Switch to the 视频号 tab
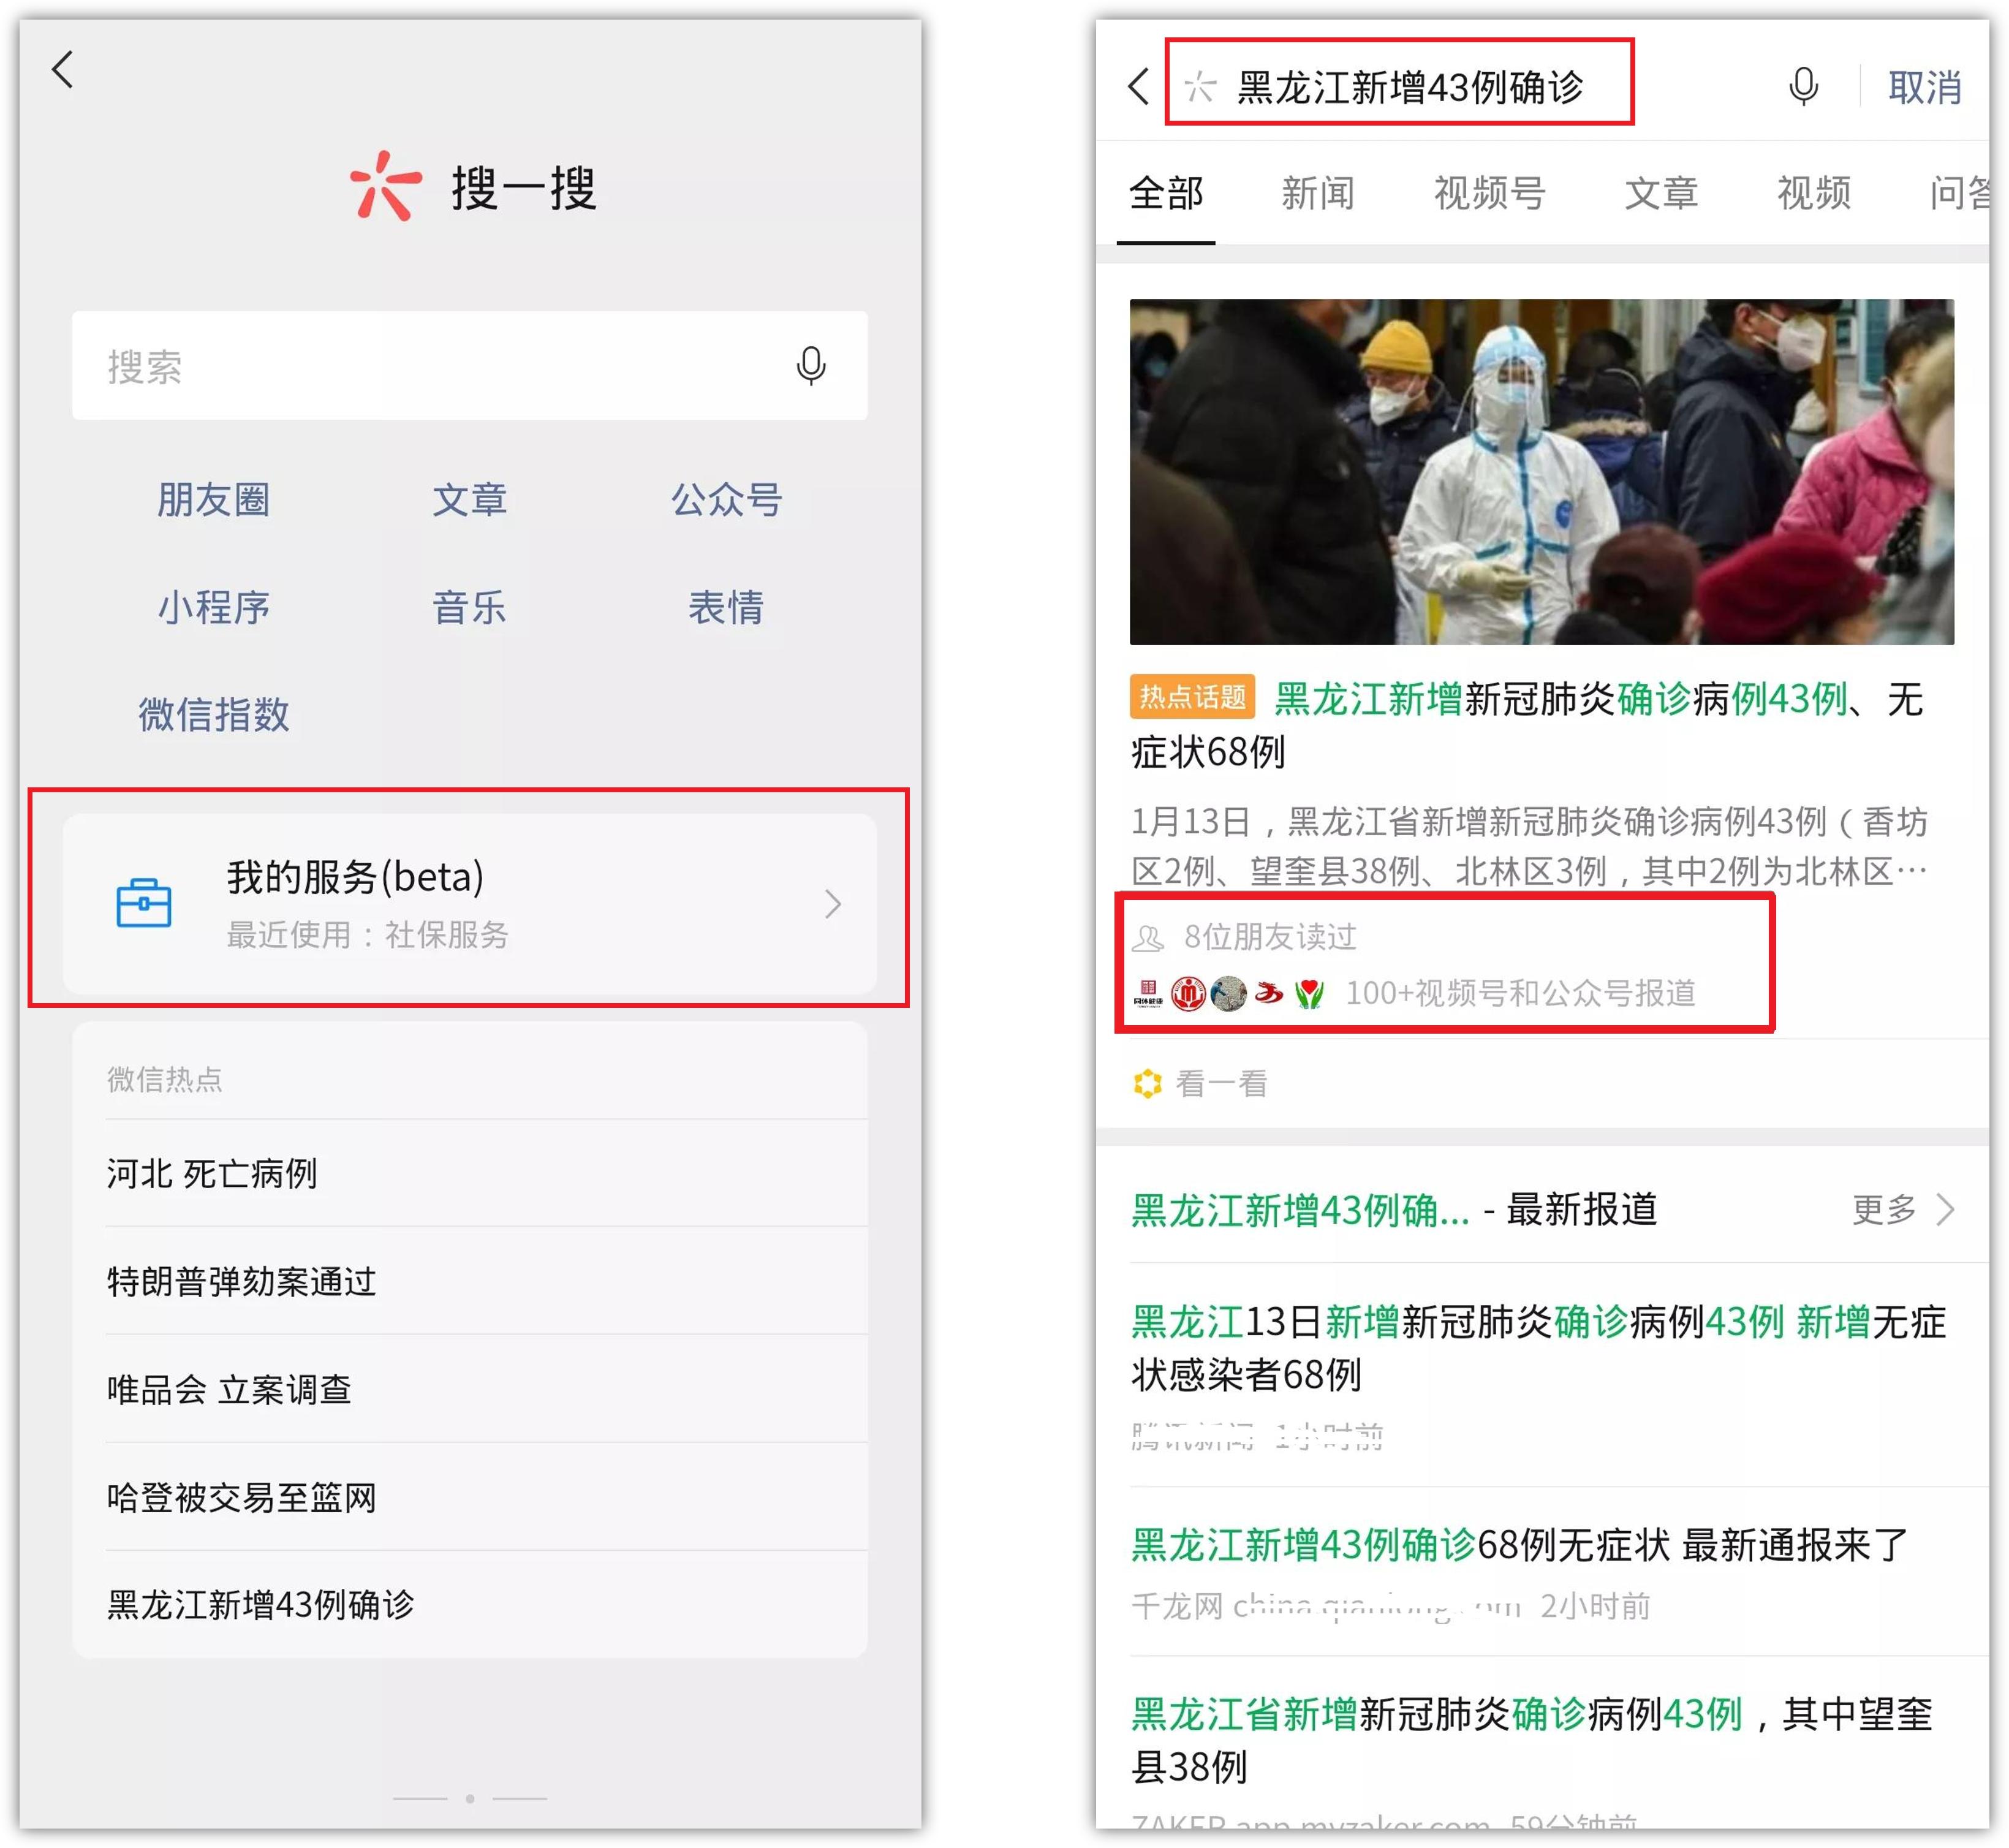2009x1848 pixels. 1488,193
